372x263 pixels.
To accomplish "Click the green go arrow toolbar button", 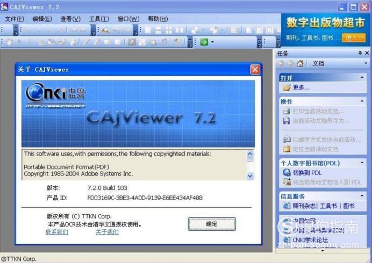I will tap(204, 42).
